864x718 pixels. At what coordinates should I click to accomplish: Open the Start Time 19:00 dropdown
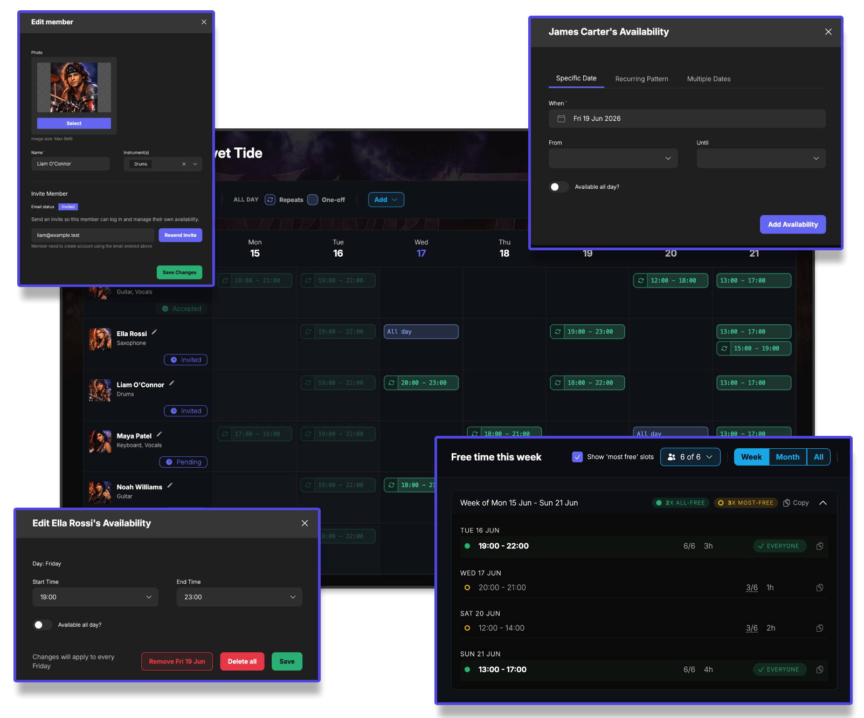pos(95,597)
